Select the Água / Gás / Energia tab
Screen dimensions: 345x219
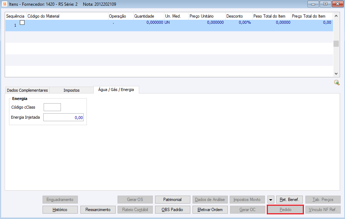[116, 90]
